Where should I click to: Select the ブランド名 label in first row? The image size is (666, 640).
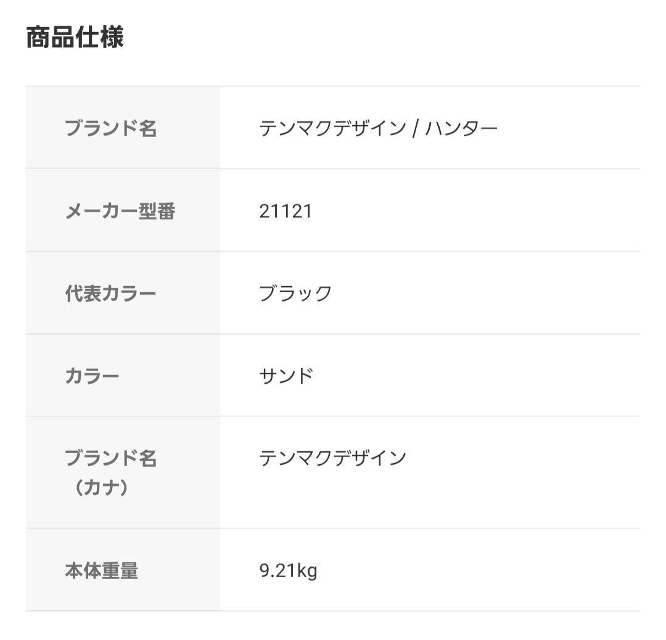coord(111,128)
